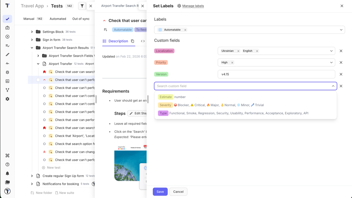Switch to the Out of sync tab
352x198 pixels.
tap(81, 19)
